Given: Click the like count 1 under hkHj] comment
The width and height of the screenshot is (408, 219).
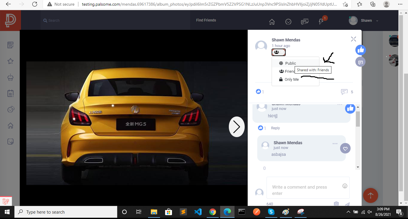Looking at the screenshot, I should 265,128.
